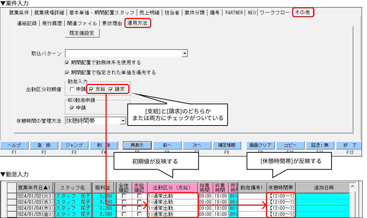Image resolution: width=367 pixels, height=218 pixels.
Task: Open 休憩時間の管理方法 dropdown arrow
Action: click(x=123, y=121)
